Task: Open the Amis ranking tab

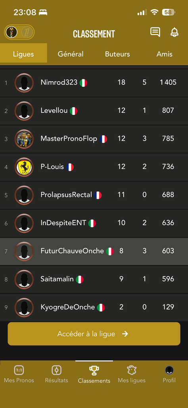Action: point(165,54)
